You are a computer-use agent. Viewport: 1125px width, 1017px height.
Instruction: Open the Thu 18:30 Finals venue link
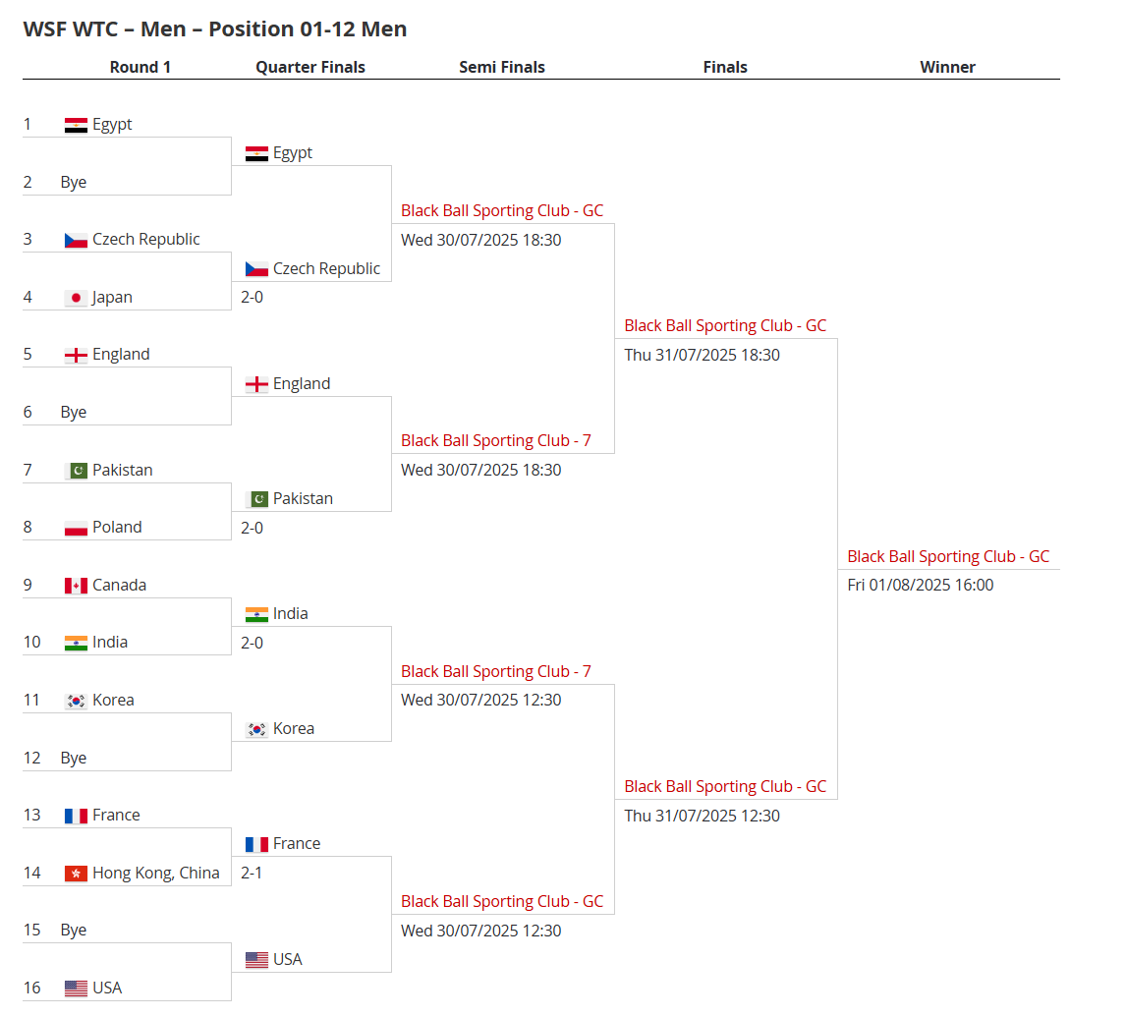(x=725, y=326)
